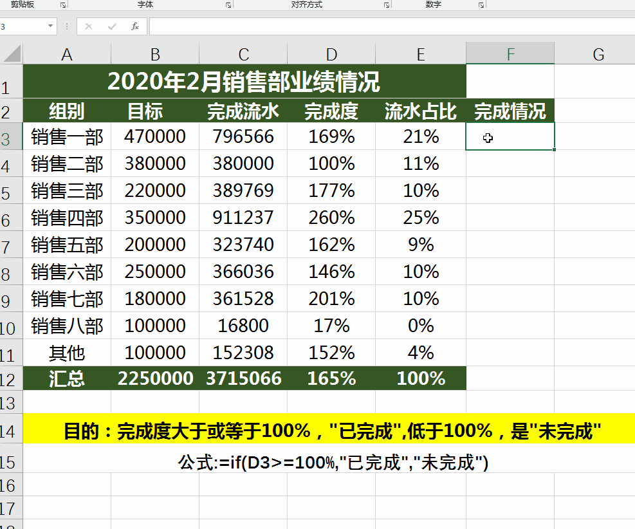Click the Cancel X icon in formula bar
Viewport: 635px width, 529px height.
[89, 27]
